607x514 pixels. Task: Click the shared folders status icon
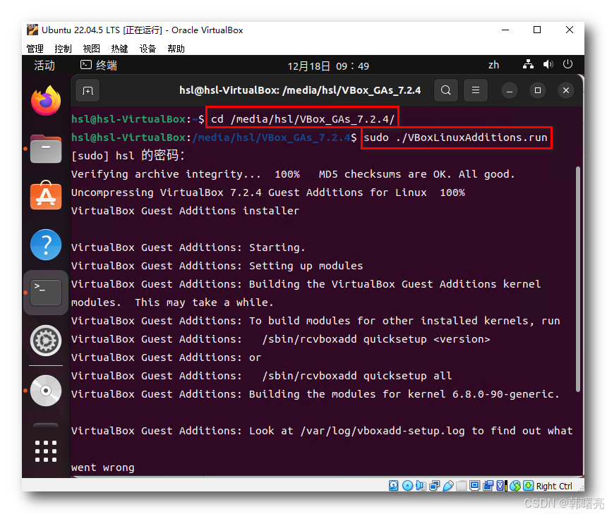point(461,486)
